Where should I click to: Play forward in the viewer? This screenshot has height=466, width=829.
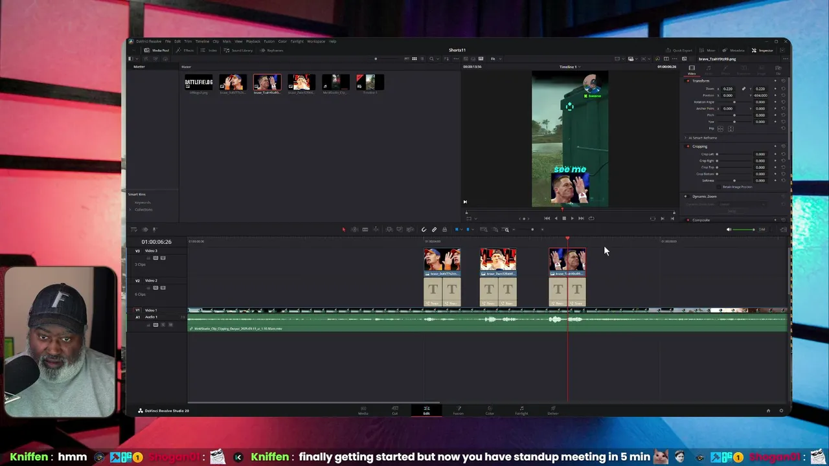click(573, 218)
